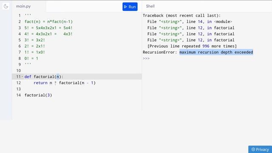This screenshot has width=272, height=153.
Task: Select the main.py file tab
Action: coord(23,6)
